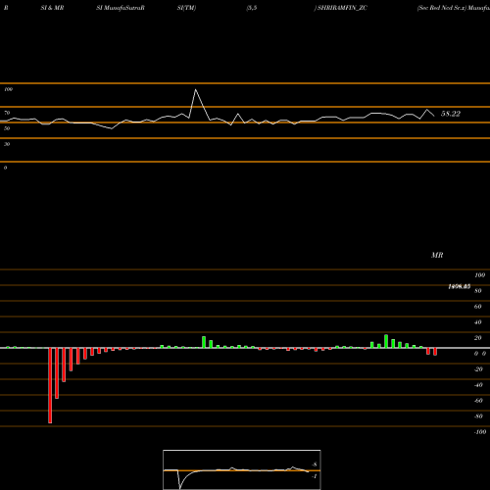Screen dimensions: 490x490
Task: Open the mini overview chart thumbnail
Action: coord(242,469)
